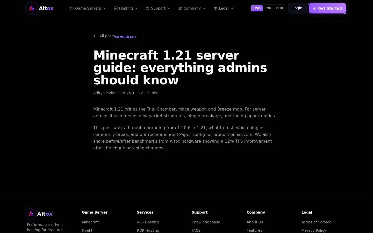This screenshot has width=373, height=233.
Task: Open the FiveM footer link
Action: (87, 230)
